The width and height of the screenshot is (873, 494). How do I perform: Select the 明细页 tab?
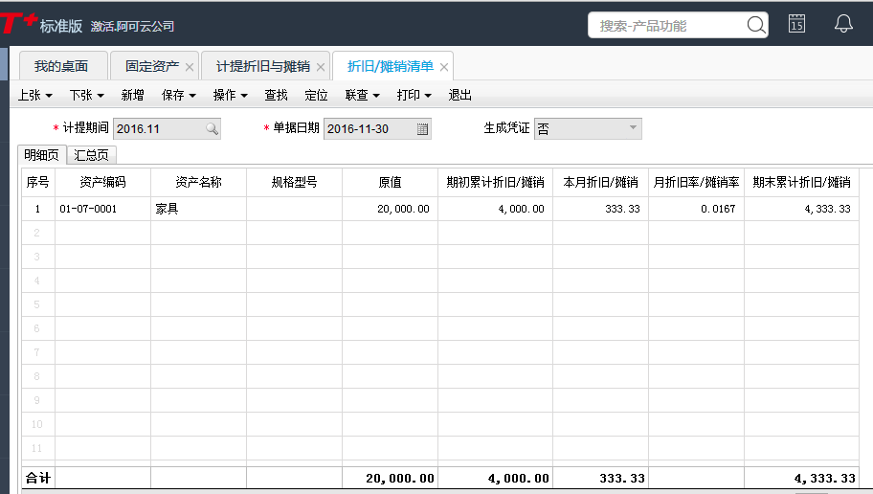(41, 155)
